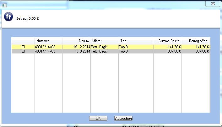Confirm the selection with OK
Screen dimensions: 222x127
98,118
